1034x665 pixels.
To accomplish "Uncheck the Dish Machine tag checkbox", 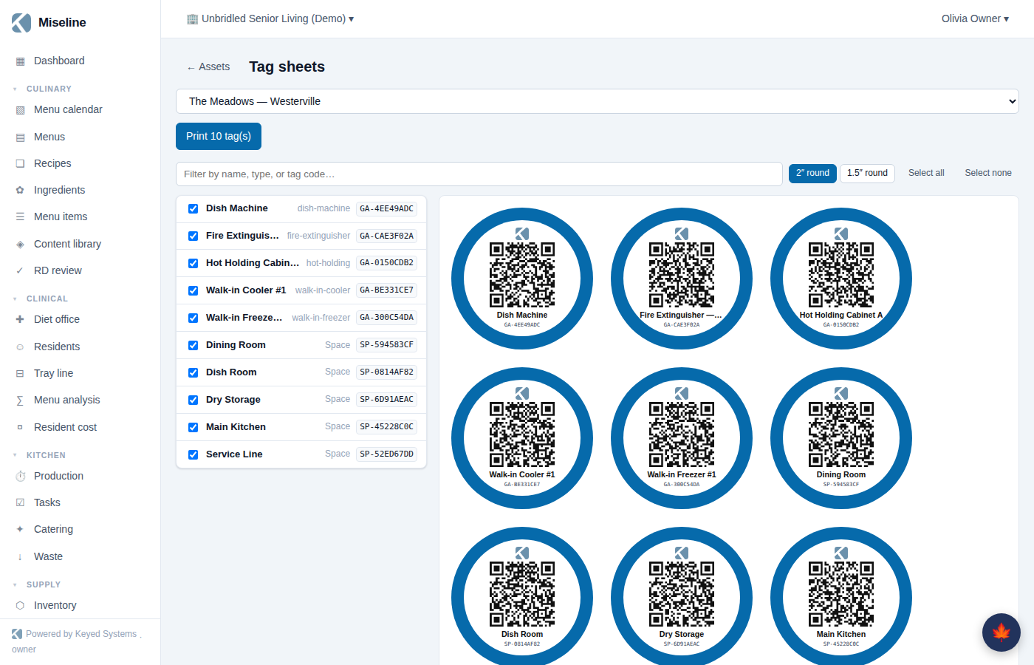I will click(193, 209).
